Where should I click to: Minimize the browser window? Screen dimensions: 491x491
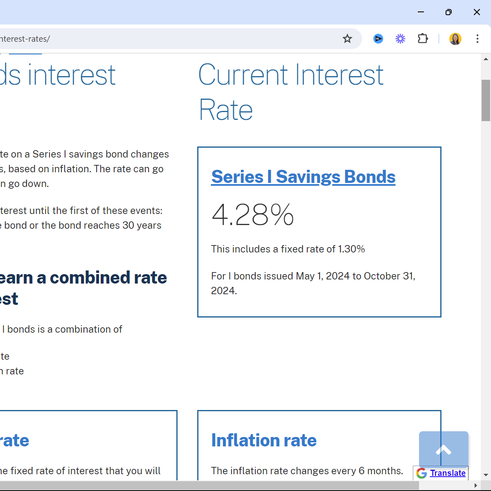(x=421, y=12)
